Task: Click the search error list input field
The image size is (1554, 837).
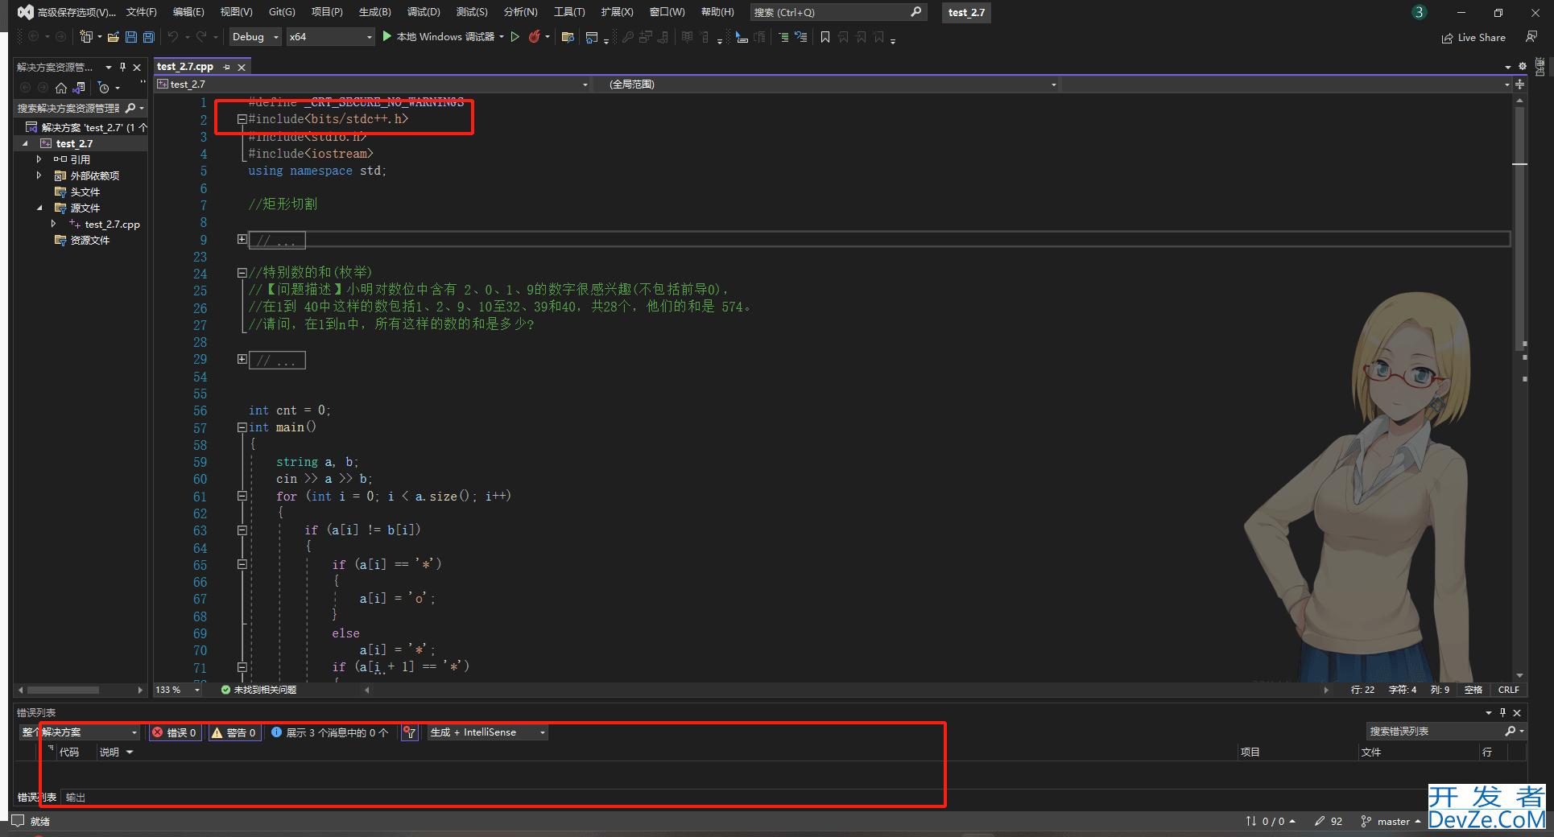Action: (x=1436, y=731)
